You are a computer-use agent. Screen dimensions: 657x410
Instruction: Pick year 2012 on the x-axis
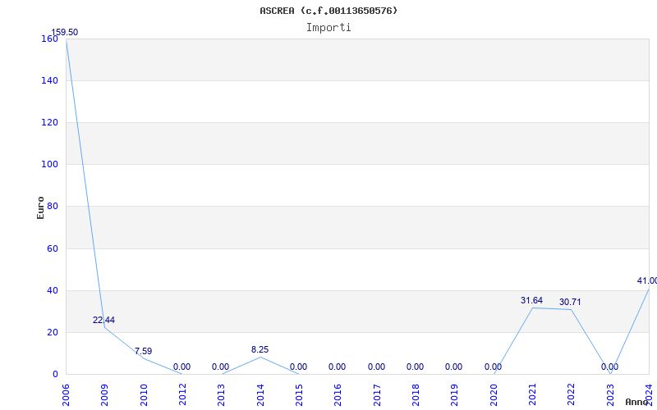click(182, 395)
